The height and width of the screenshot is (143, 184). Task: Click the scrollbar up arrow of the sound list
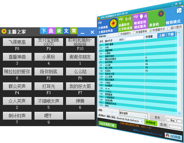pos(179,33)
